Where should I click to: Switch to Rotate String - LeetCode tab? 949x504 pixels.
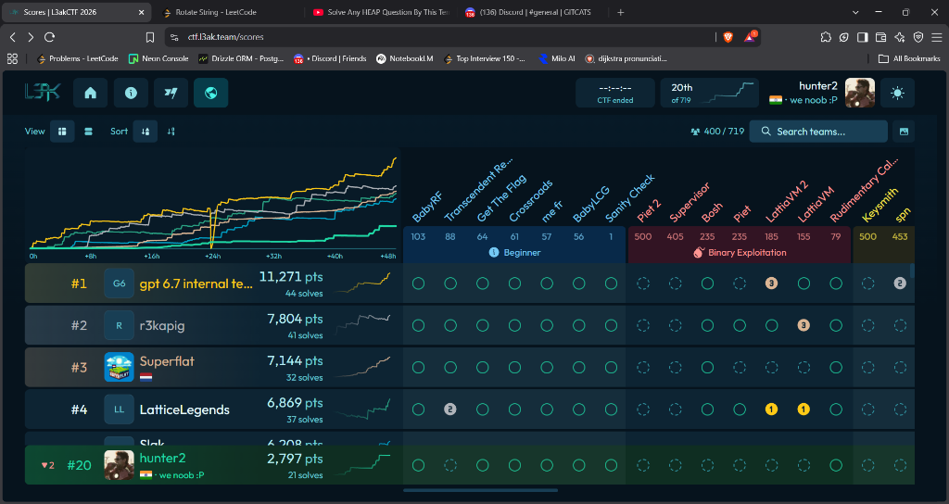[x=228, y=12]
